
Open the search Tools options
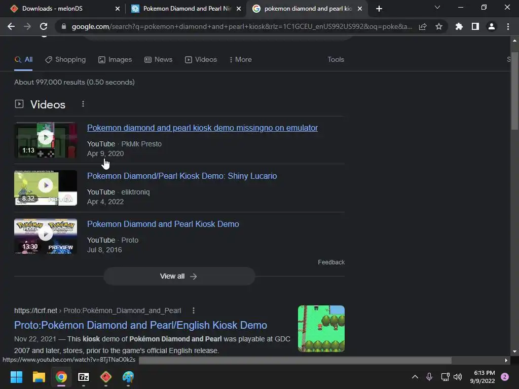coord(336,60)
